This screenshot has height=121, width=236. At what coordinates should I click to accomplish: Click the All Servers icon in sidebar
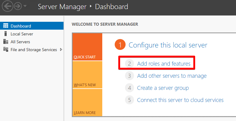click(x=6, y=41)
